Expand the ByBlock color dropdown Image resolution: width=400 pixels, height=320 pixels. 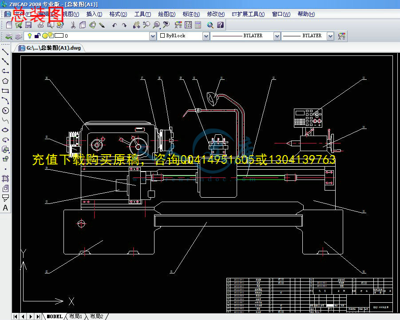206,36
